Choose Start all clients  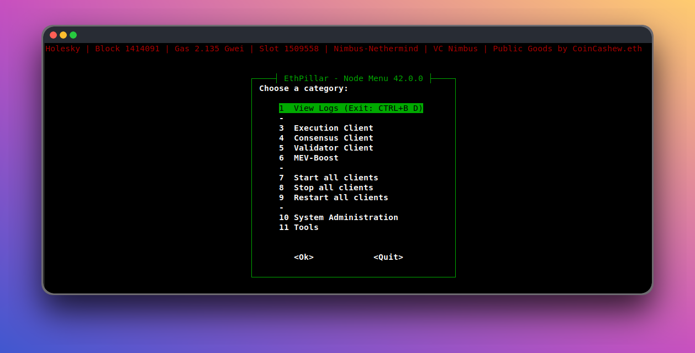pos(329,178)
